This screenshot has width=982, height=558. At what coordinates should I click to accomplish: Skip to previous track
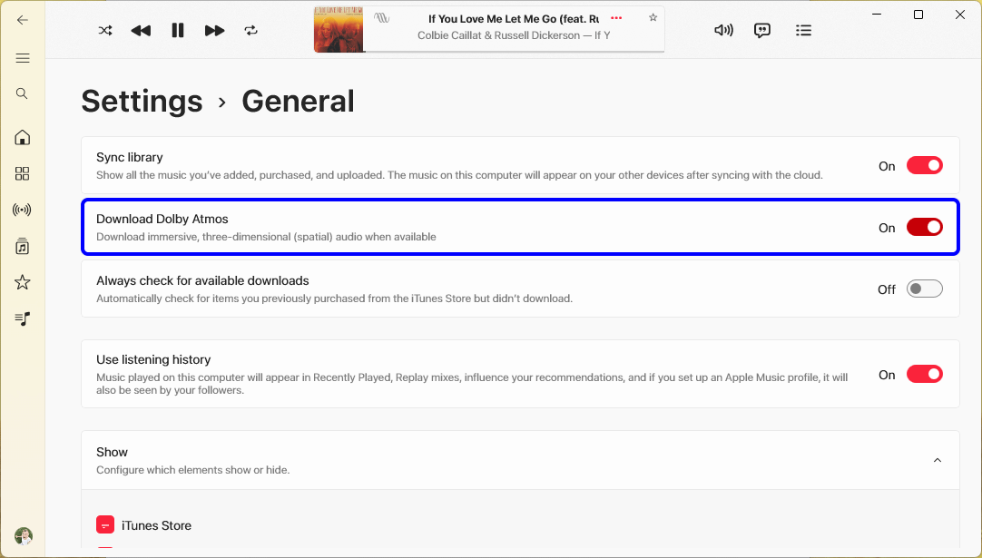pyautogui.click(x=141, y=30)
